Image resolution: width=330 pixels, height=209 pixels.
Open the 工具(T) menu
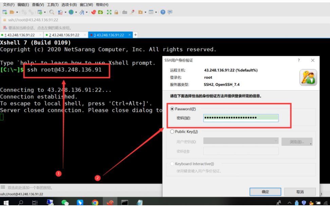(53, 5)
